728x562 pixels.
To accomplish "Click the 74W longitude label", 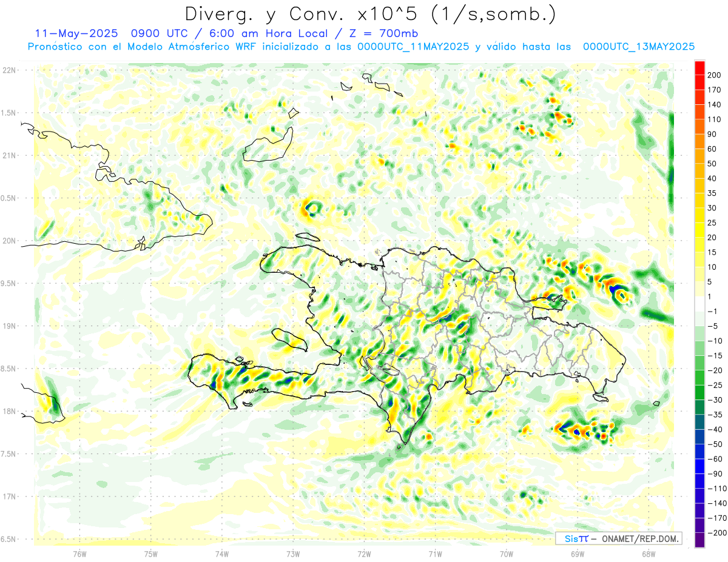I will pos(222,554).
